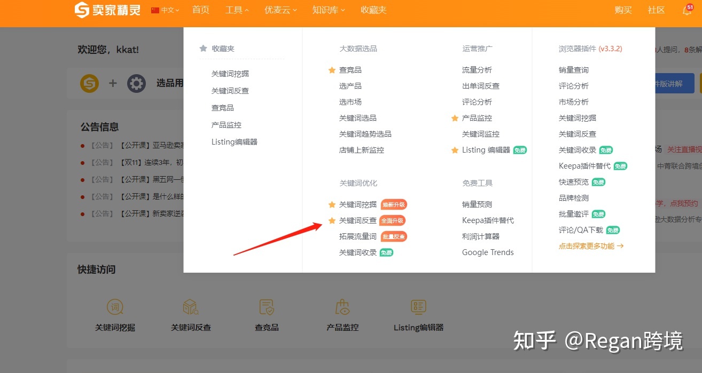Select 关键词挖掘 in the 收藏夹 list
Viewport: 702px width, 373px height.
[230, 74]
